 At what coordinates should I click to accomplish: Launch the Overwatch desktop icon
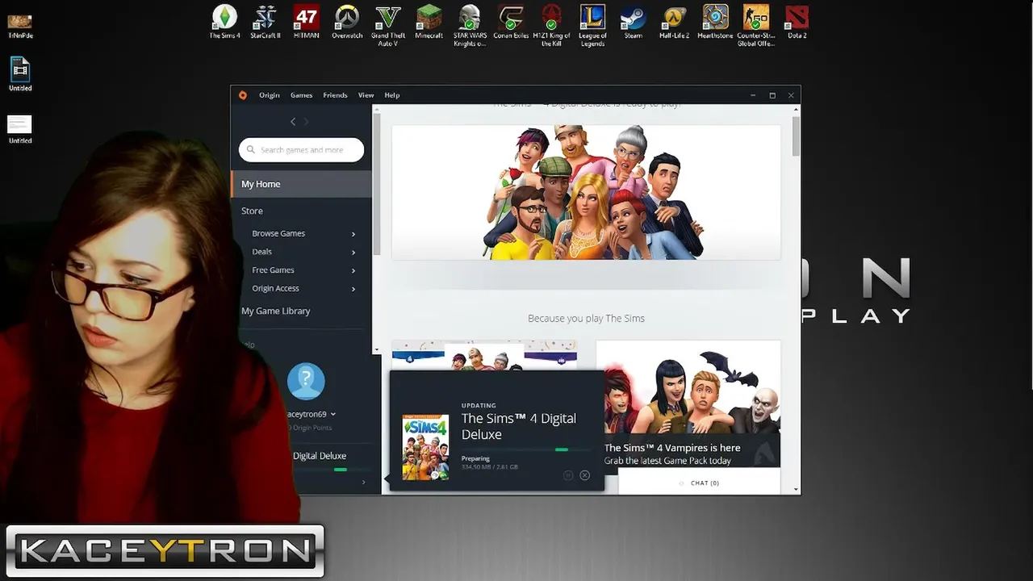click(x=347, y=22)
